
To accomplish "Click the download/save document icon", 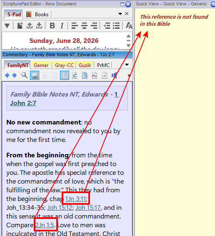I will click(39, 25).
